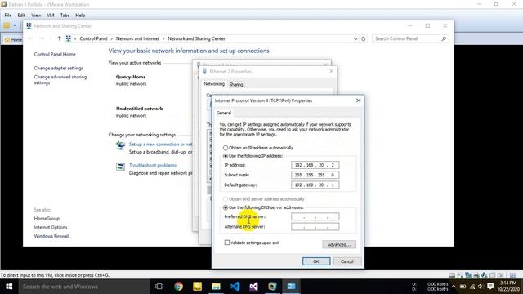Screen dimensions: 523x294
Task: Select the VMware Home tab
Action: point(12,40)
